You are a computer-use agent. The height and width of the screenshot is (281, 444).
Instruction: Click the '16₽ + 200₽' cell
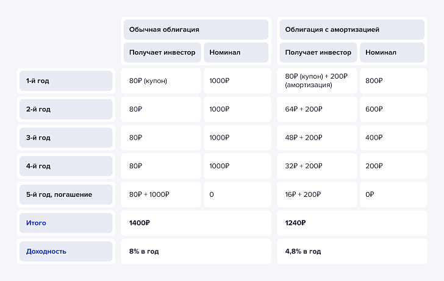pyautogui.click(x=317, y=194)
